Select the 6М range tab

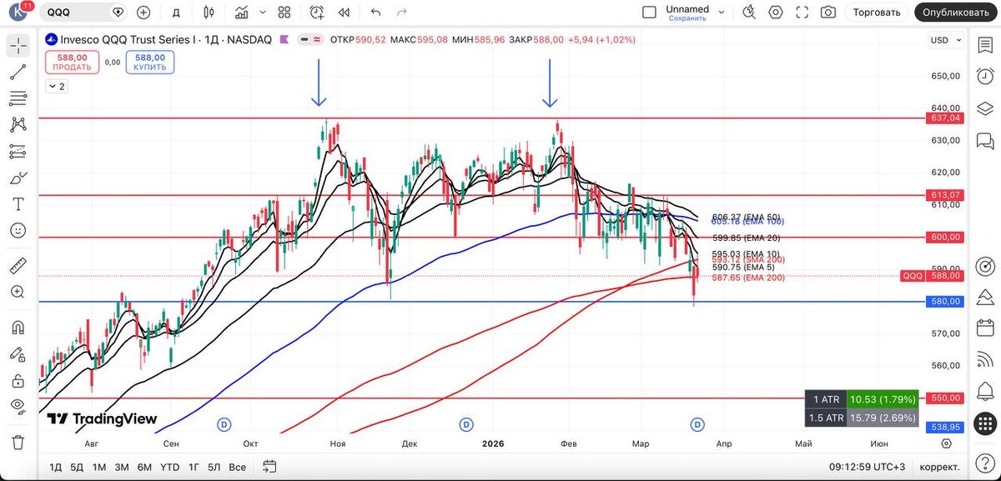(144, 467)
